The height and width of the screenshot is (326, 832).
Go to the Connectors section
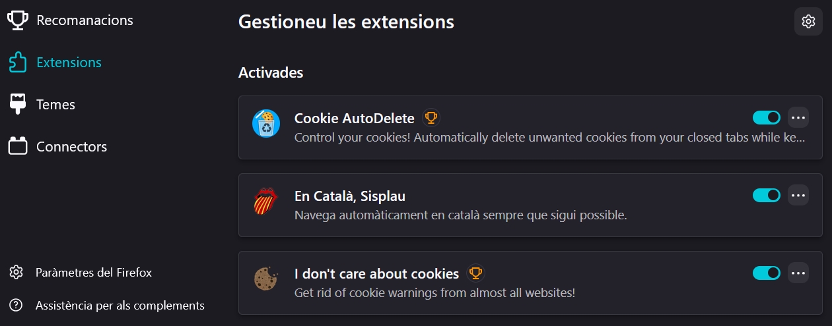coord(71,146)
